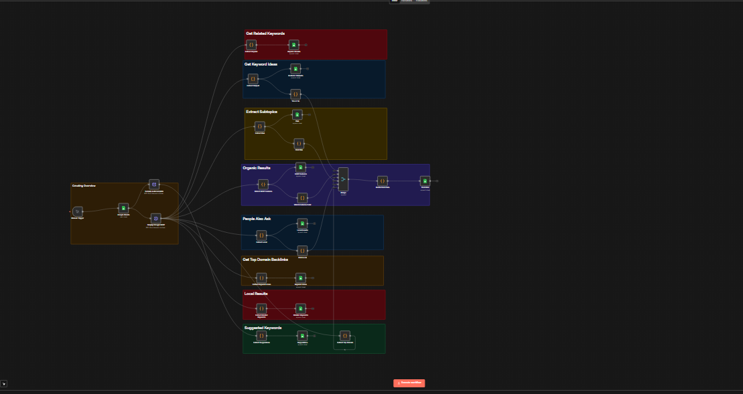Open the Google Sheets node in Suggested Keywords
The width and height of the screenshot is (743, 394).
click(302, 336)
